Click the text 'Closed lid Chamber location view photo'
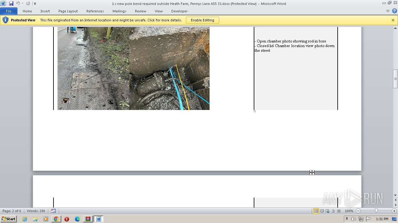398x223 pixels. 290,46
